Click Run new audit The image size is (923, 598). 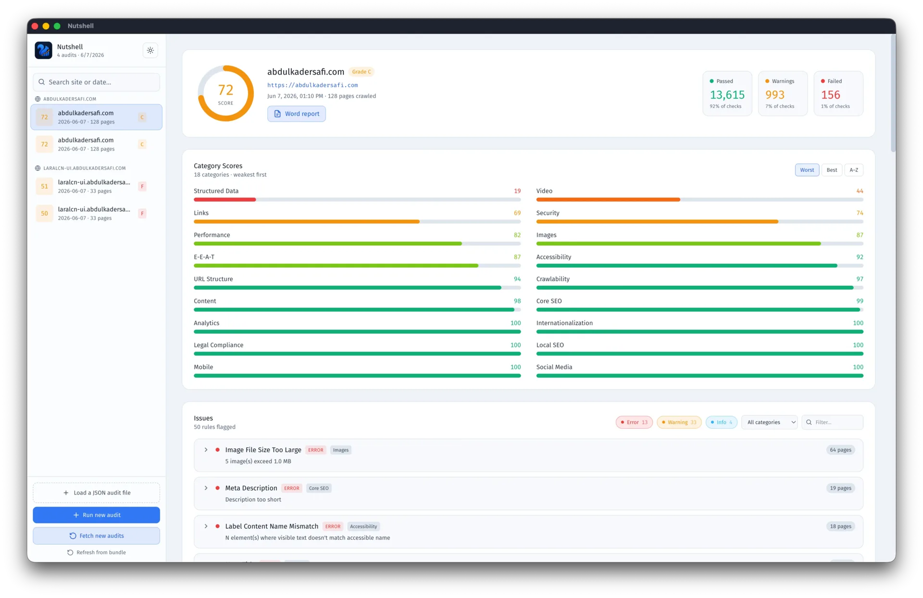point(96,515)
